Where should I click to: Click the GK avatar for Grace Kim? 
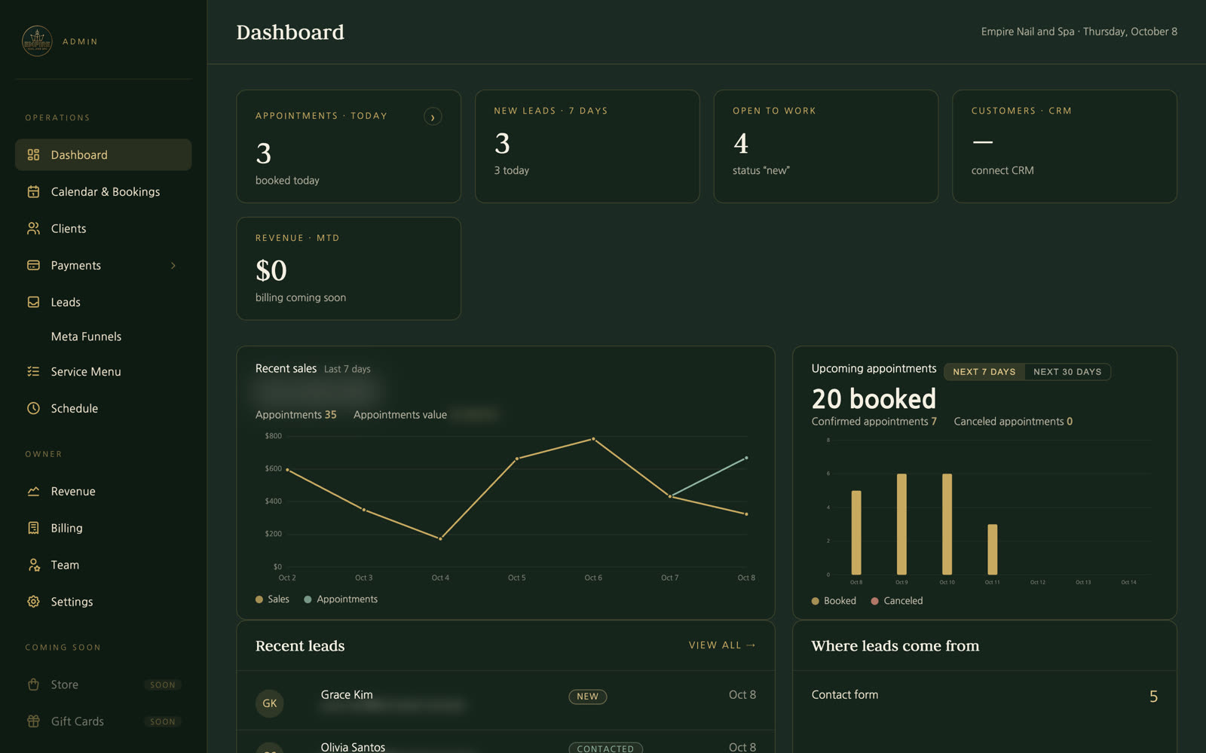pos(270,703)
